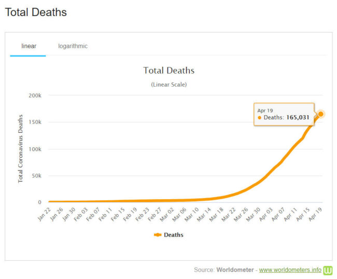Click the Worldometer logo icon
Image resolution: width=337 pixels, height=279 pixels.
328,270
